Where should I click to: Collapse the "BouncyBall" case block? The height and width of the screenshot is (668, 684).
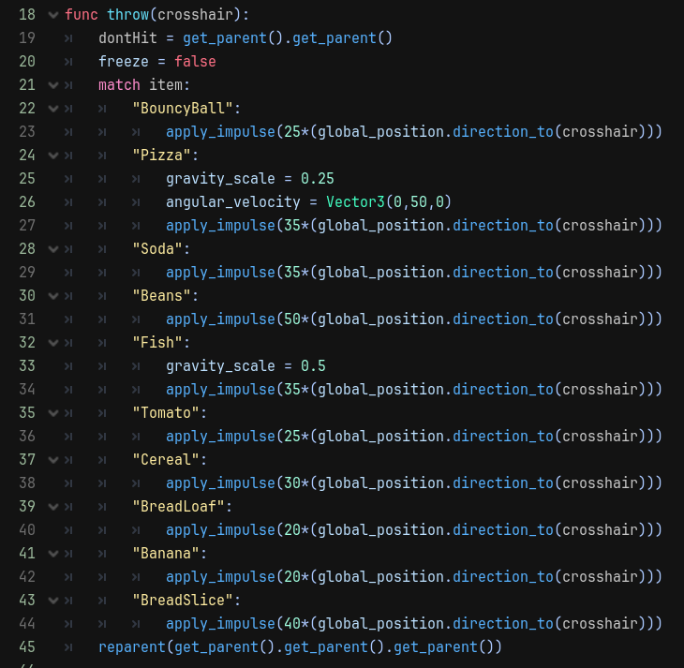(52, 109)
